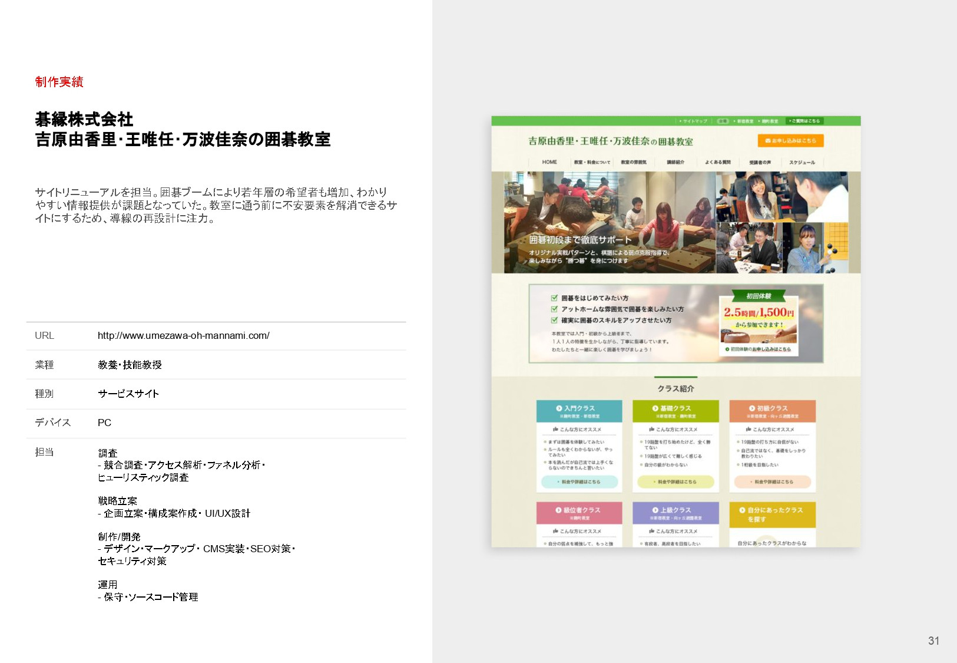Click the arrow icon in 入門クラス header
Viewport: 957px width, 663px height.
558,408
